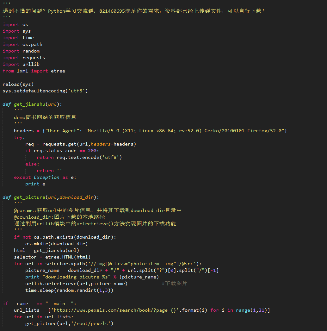Click the print "downloading picutre %s" line
Viewport: 327px width, 331px height.
click(x=92, y=277)
